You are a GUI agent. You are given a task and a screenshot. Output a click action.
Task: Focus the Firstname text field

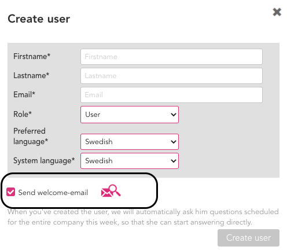(x=171, y=57)
